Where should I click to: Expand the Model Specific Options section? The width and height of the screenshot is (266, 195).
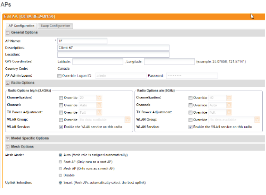[x=8, y=139]
